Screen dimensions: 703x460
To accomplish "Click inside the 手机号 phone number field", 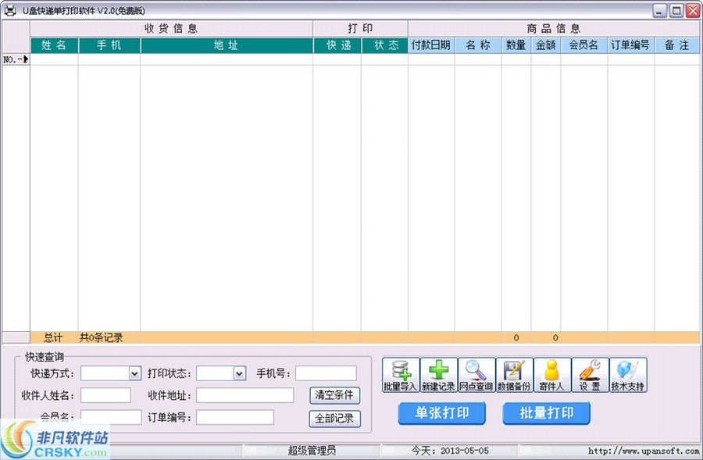I will click(328, 373).
